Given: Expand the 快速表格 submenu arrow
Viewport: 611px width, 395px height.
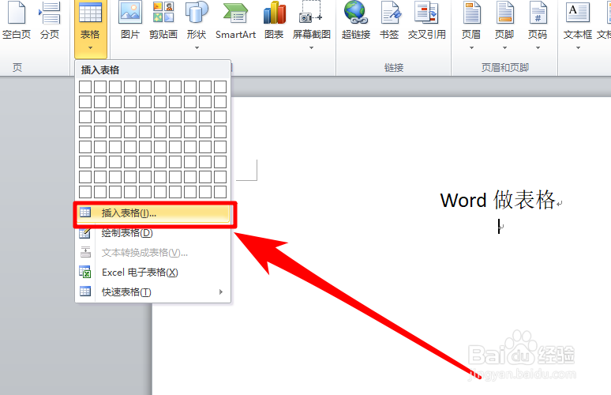Looking at the screenshot, I should [x=221, y=292].
